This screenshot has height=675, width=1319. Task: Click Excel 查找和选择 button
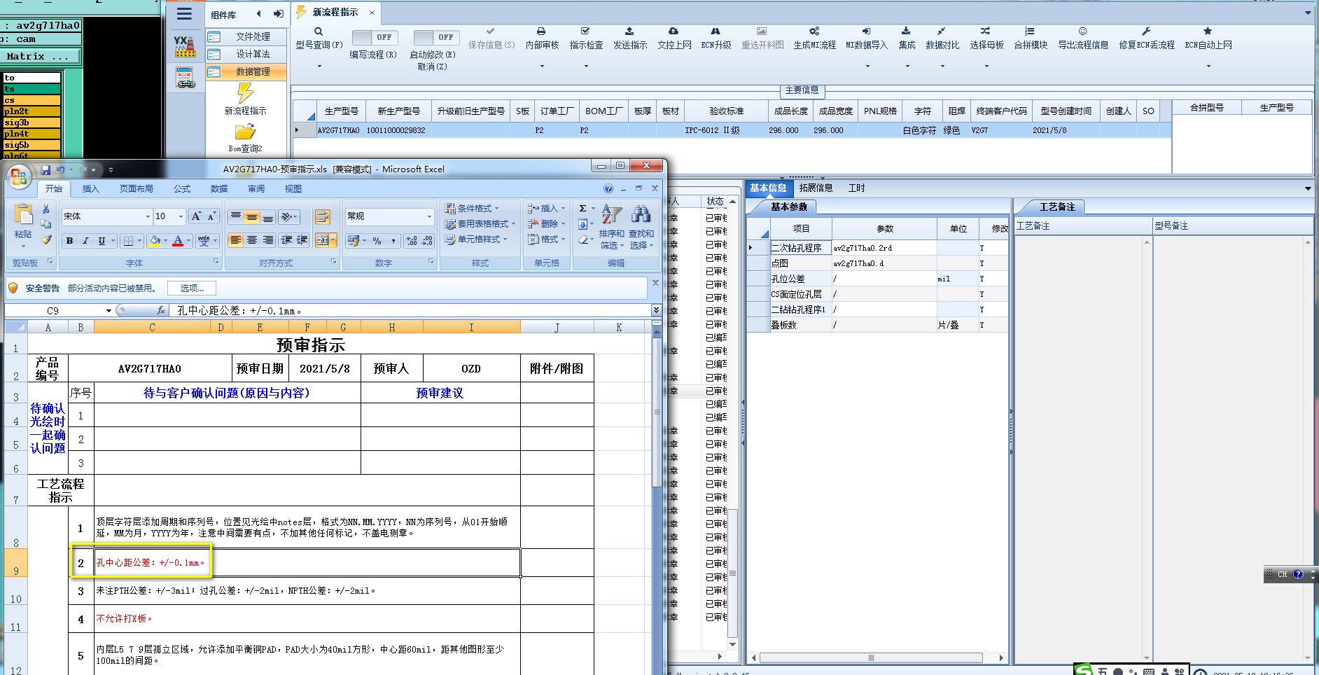(641, 228)
